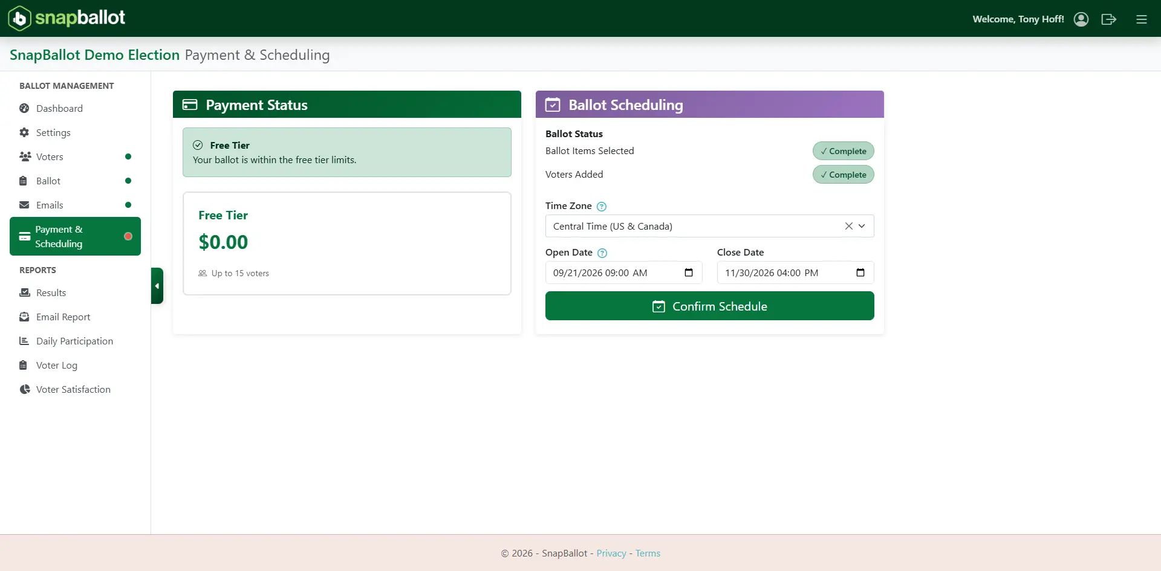Open Daily Participation report
The width and height of the screenshot is (1161, 571).
75,341
